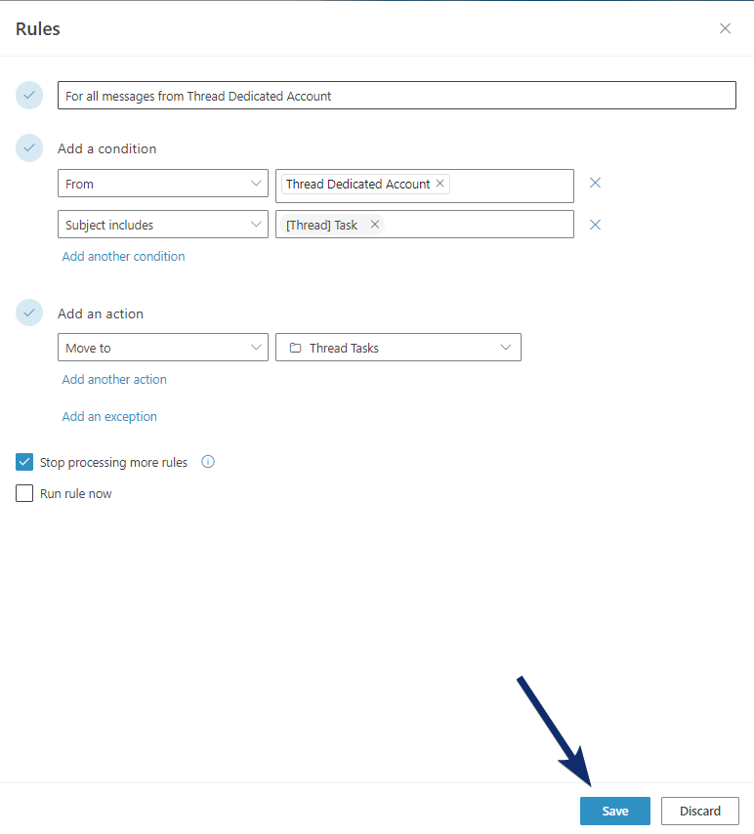754x834 pixels.
Task: Click the Add a condition heading
Action: coord(107,148)
